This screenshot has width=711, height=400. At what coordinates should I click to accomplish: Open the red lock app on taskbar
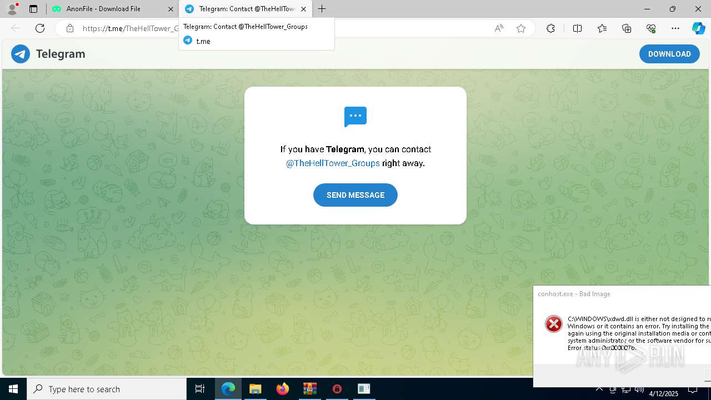click(337, 389)
